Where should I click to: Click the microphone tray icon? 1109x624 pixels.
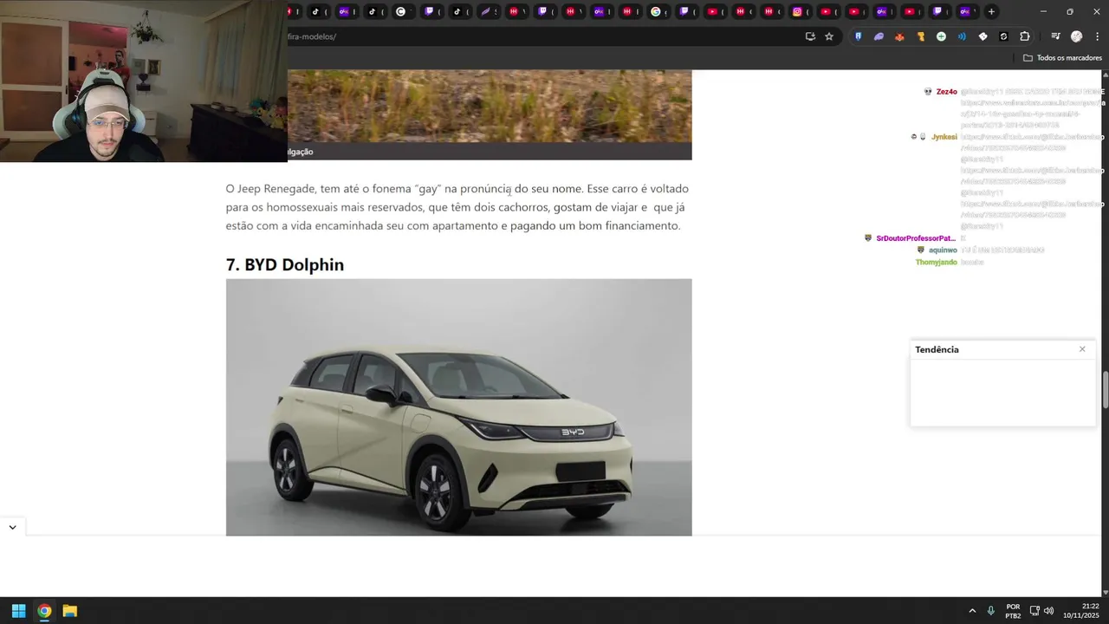pyautogui.click(x=991, y=611)
